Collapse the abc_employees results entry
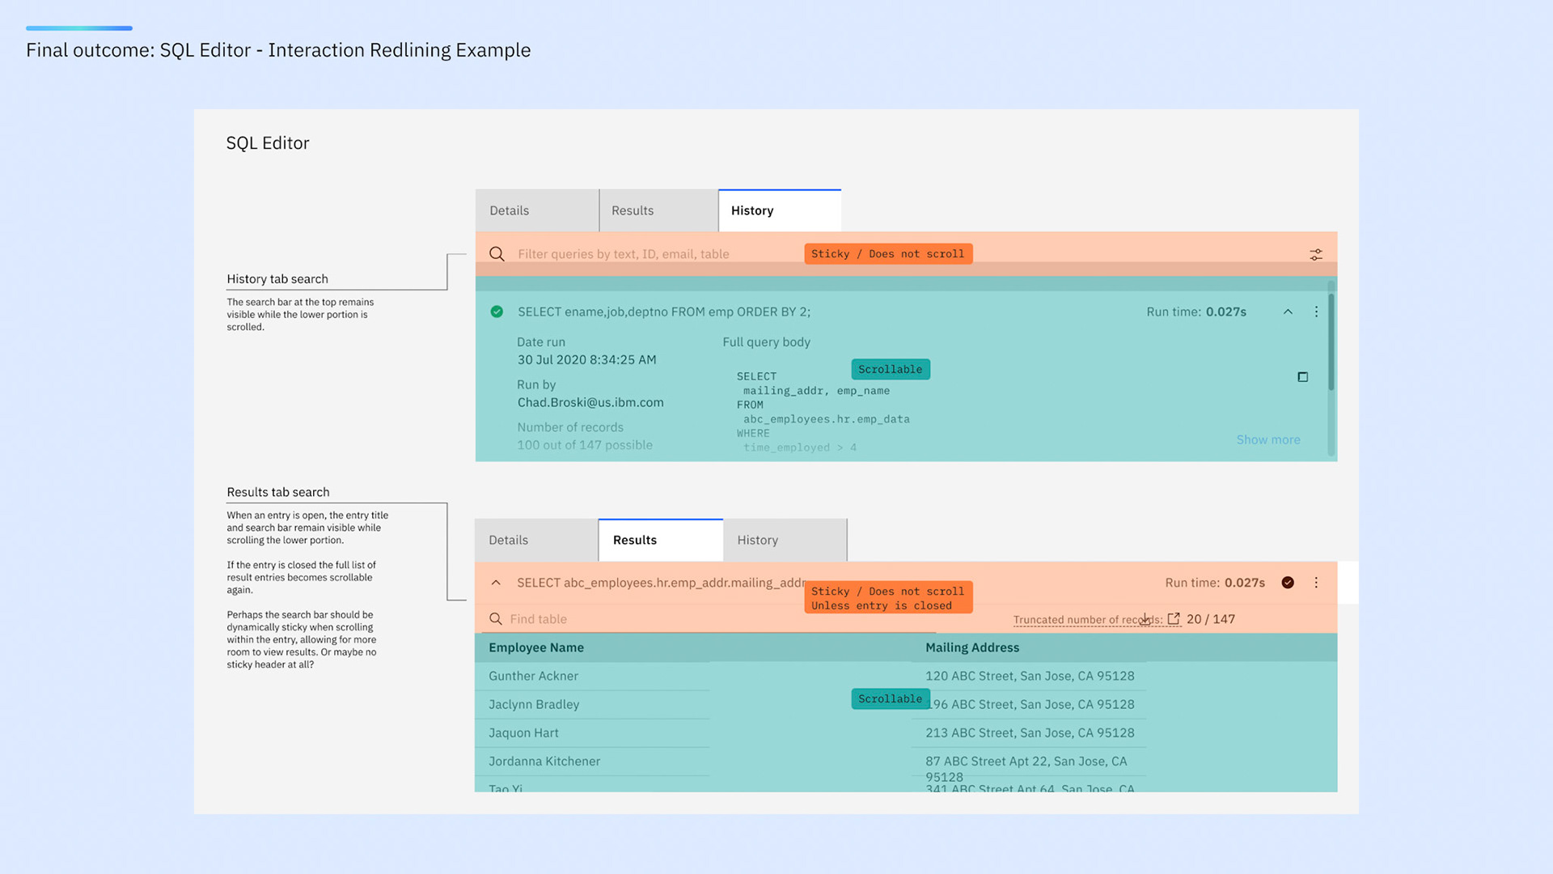This screenshot has height=874, width=1553. (496, 583)
